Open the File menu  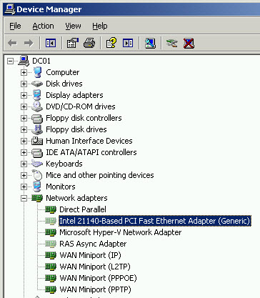tap(15, 26)
